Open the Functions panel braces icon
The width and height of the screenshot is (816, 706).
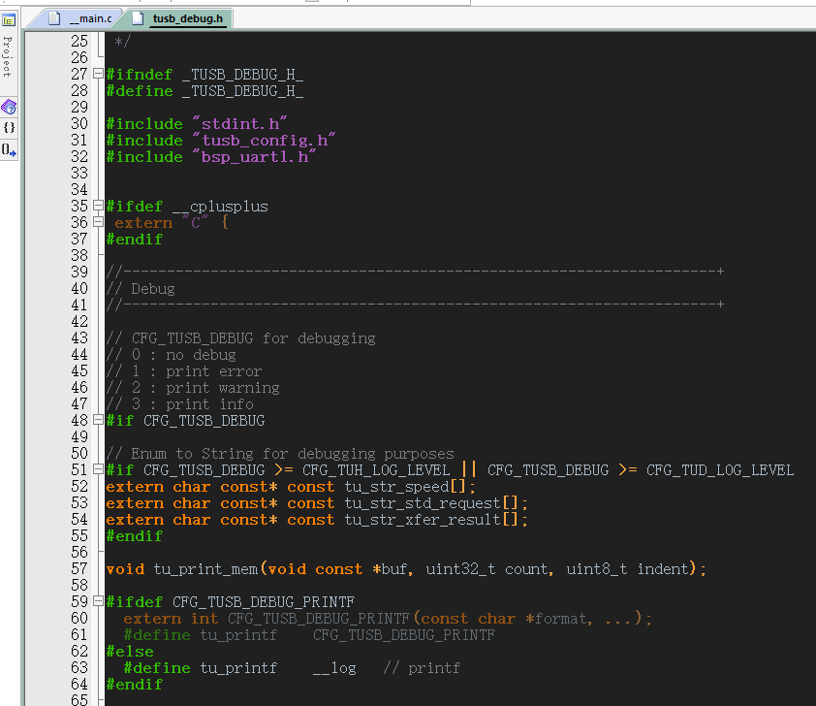coord(9,128)
